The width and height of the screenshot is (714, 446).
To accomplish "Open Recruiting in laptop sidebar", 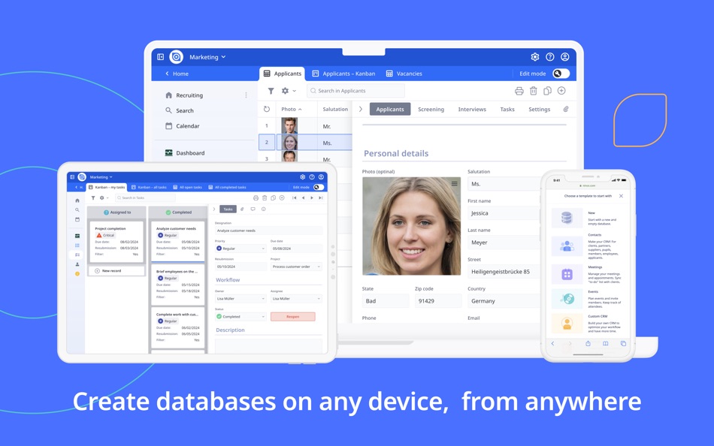I will (184, 95).
